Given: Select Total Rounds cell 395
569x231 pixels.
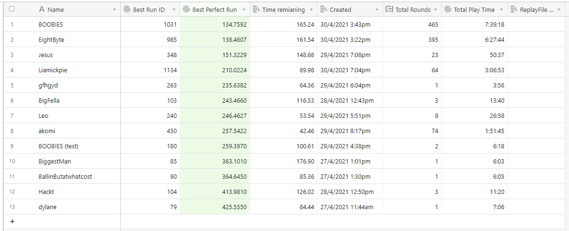Looking at the screenshot, I should [412, 39].
